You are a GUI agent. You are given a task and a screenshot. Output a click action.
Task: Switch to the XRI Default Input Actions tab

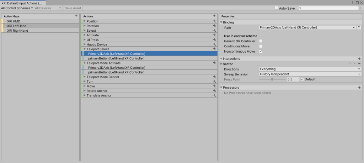click(23, 2)
